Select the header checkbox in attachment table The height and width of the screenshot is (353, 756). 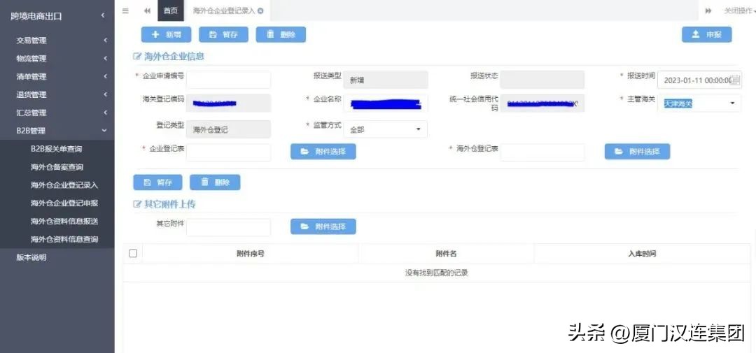[133, 253]
